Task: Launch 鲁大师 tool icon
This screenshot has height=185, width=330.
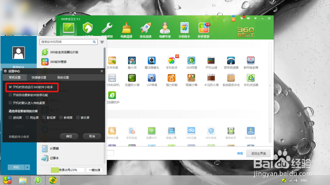Action: point(132,63)
